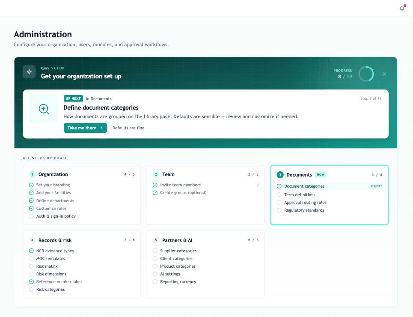This screenshot has width=413, height=317.
Task: Click the setup progress ring
Action: (366, 74)
